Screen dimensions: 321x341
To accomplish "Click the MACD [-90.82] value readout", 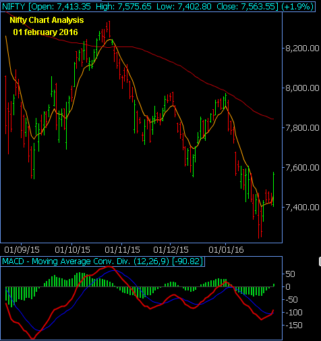I will 187,261.
